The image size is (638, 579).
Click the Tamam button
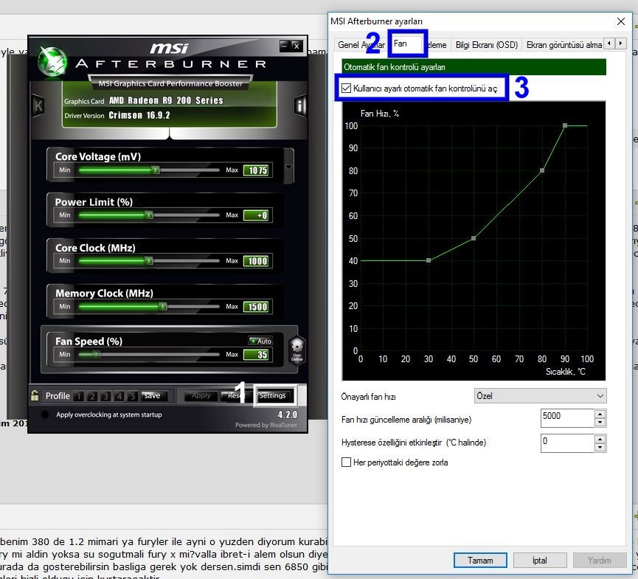click(480, 561)
